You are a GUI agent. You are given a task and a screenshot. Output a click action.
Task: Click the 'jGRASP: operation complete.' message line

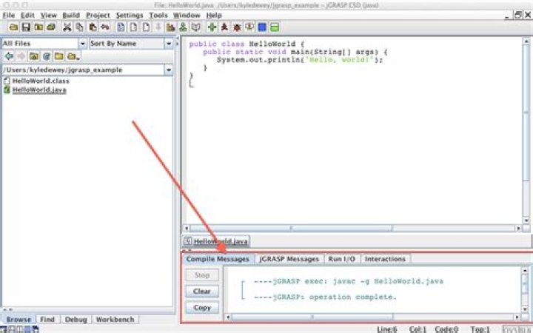(325, 297)
